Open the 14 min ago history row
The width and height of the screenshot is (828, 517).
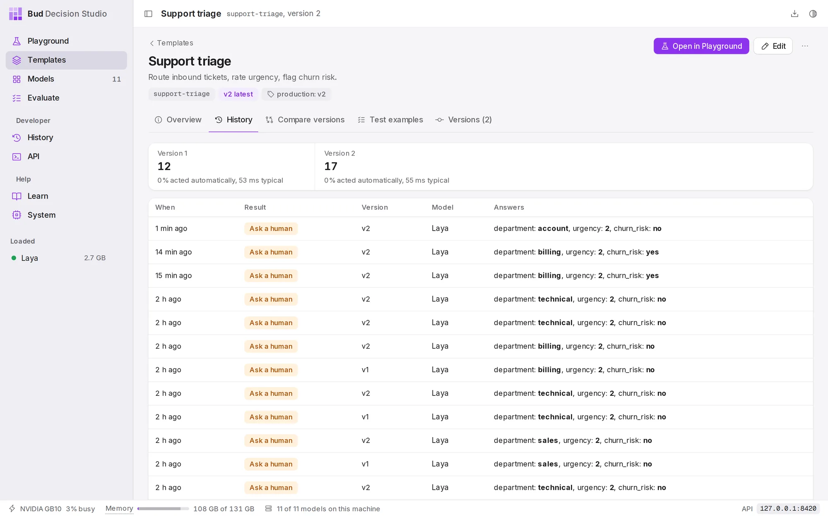tap(481, 252)
